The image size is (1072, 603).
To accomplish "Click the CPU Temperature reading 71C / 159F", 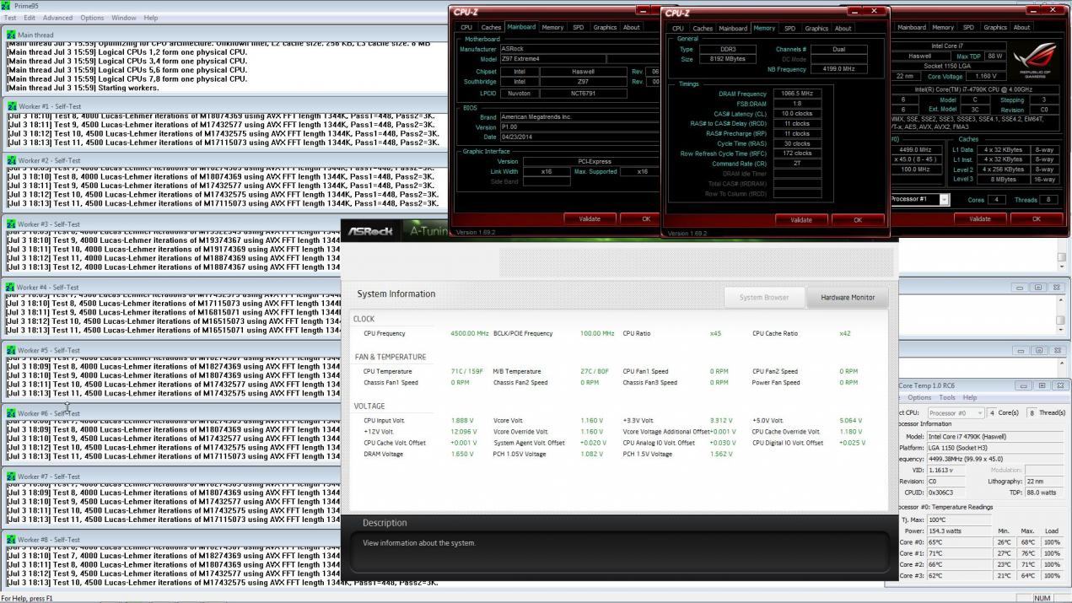I will point(467,372).
